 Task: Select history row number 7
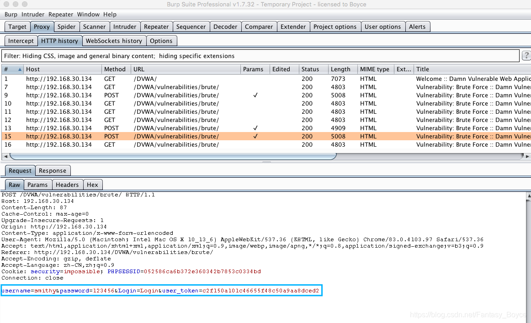[266, 87]
